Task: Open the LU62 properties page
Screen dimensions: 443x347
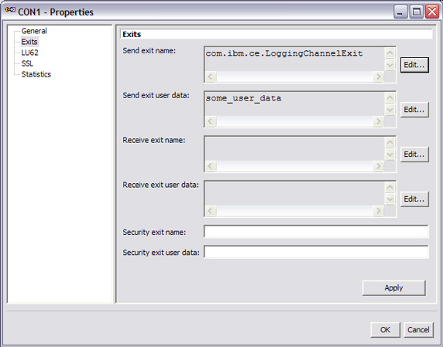Action: (29, 53)
